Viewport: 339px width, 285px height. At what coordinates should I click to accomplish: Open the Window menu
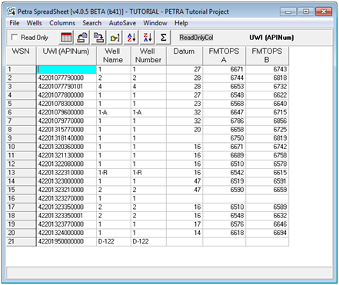pyautogui.click(x=155, y=23)
